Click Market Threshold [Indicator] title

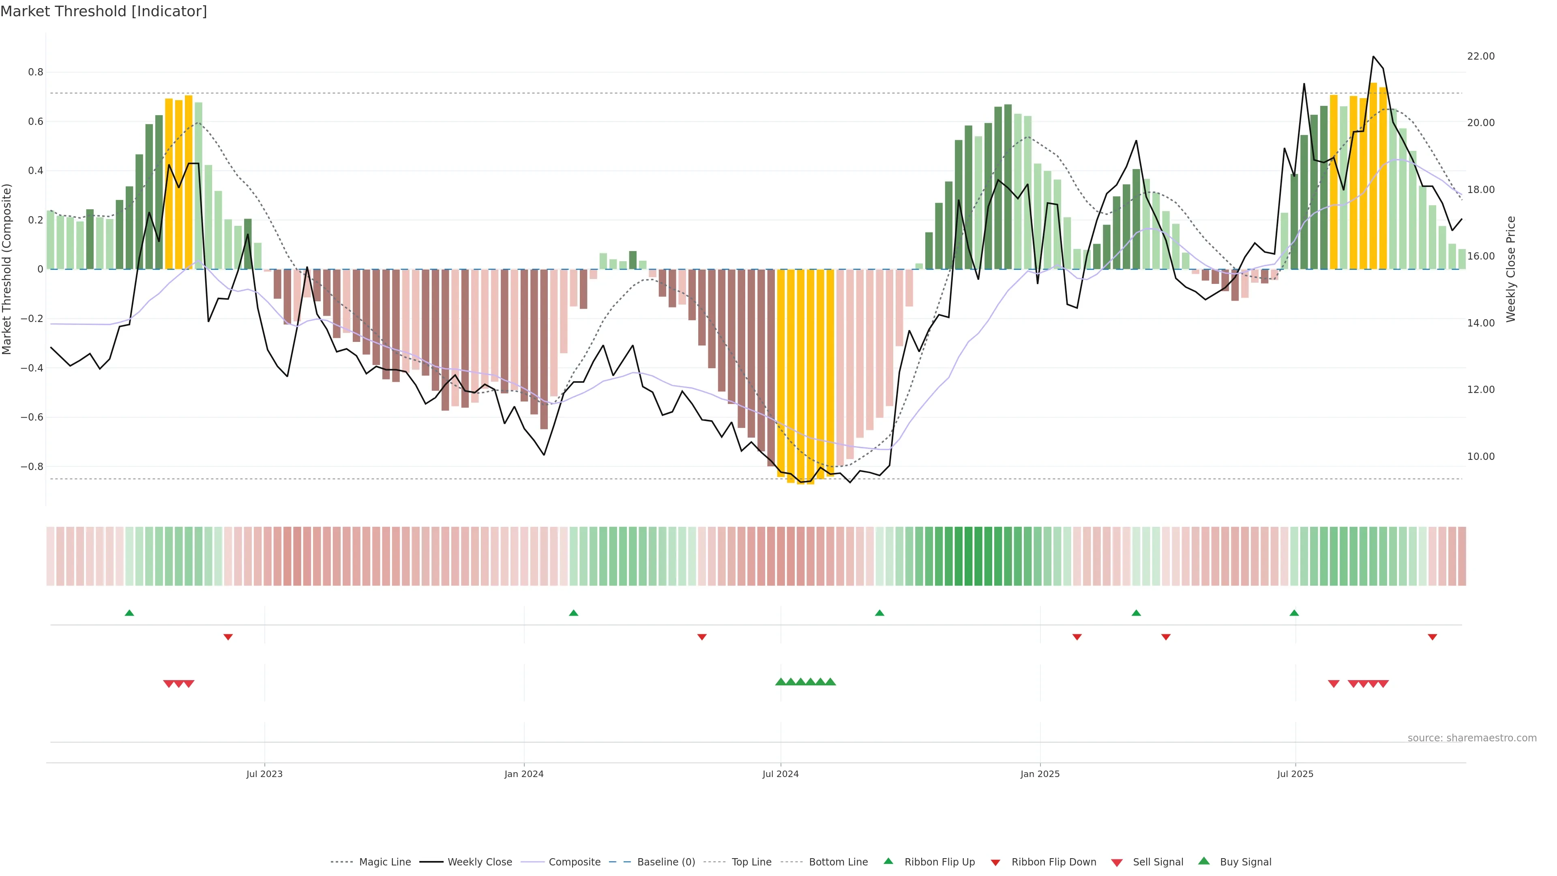point(103,11)
